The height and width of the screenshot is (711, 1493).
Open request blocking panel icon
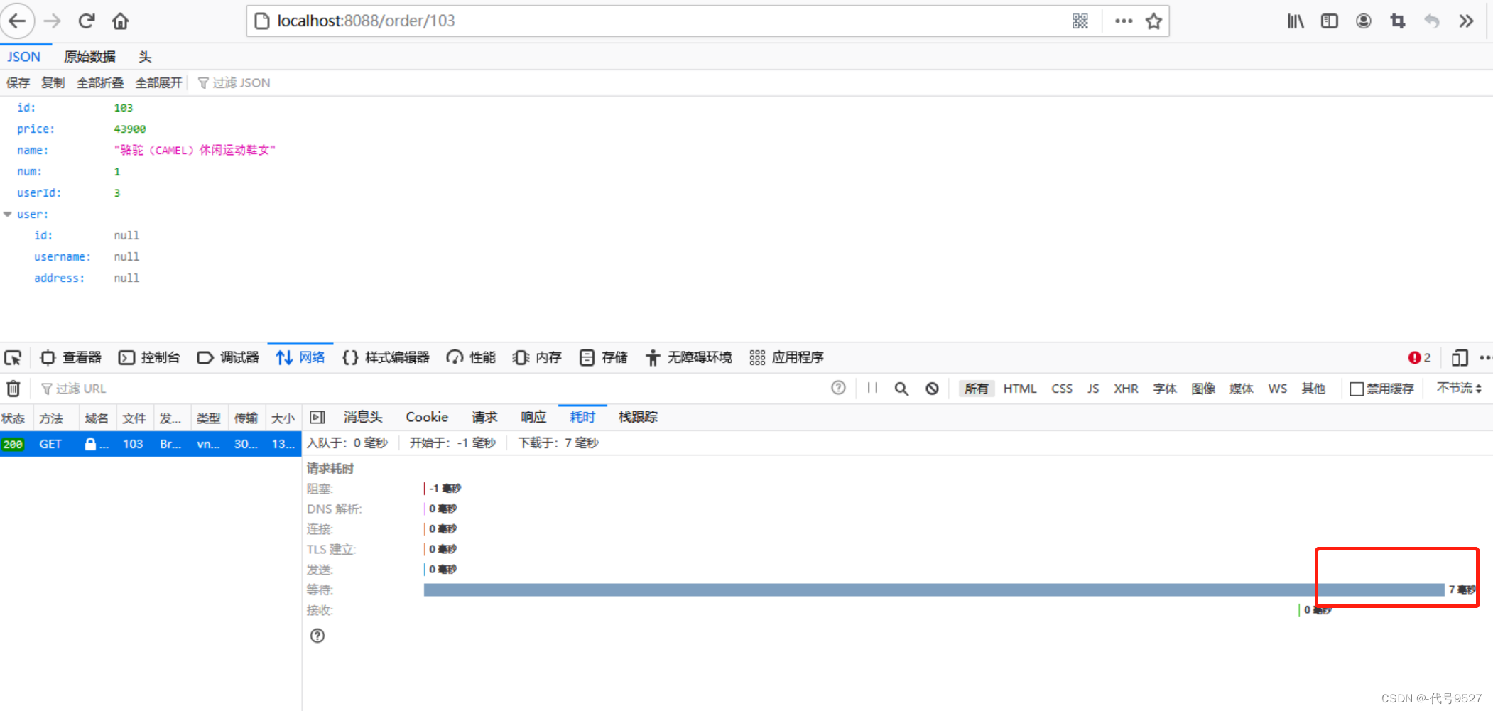[x=932, y=389]
